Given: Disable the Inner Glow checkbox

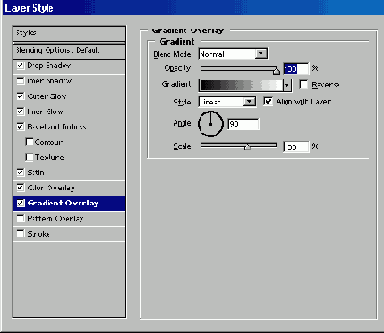Looking at the screenshot, I should tap(21, 112).
